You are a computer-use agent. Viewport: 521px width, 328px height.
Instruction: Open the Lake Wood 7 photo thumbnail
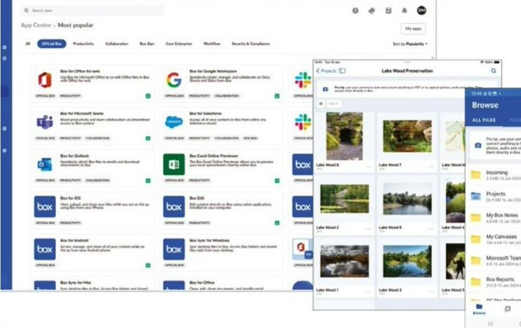click(x=408, y=136)
